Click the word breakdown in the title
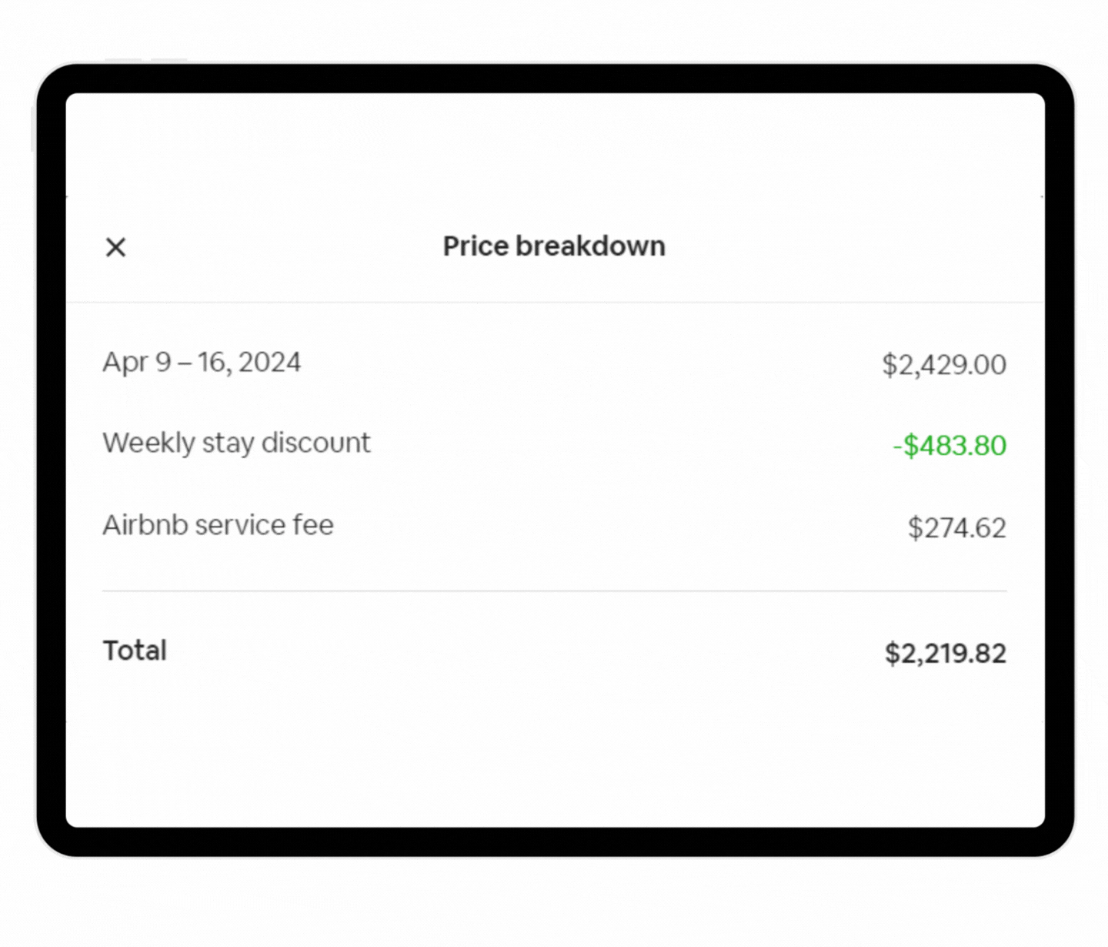Image resolution: width=1108 pixels, height=947 pixels. point(590,246)
